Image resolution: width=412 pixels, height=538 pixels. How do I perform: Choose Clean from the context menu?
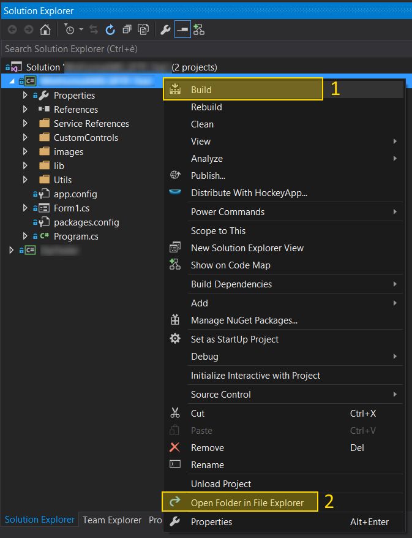[x=283, y=124]
